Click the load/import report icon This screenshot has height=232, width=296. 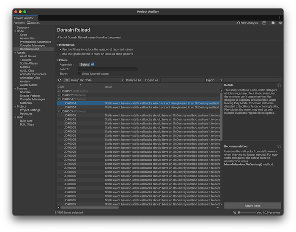click(x=264, y=23)
